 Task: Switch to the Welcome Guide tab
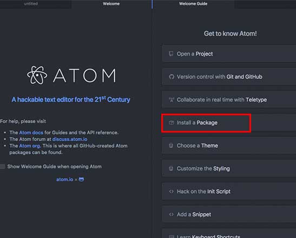pos(193,4)
